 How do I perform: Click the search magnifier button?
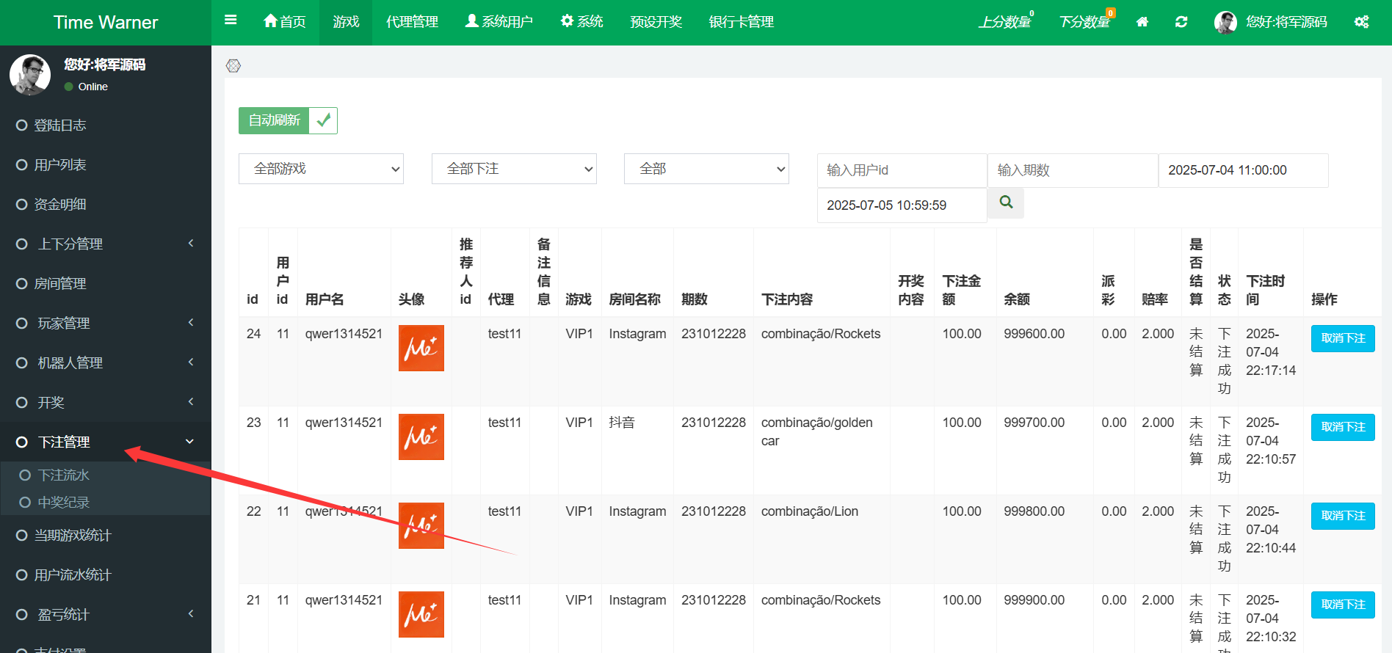(1006, 203)
